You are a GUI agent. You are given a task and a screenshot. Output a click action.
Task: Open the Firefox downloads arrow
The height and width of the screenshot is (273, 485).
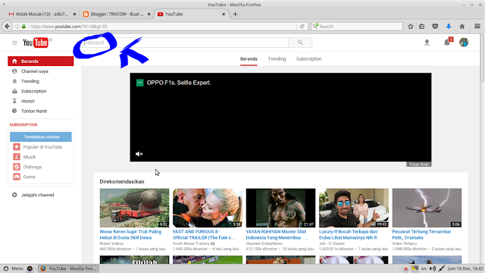pos(449,27)
